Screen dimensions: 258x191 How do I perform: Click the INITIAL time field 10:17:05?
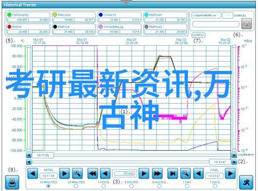(48, 176)
